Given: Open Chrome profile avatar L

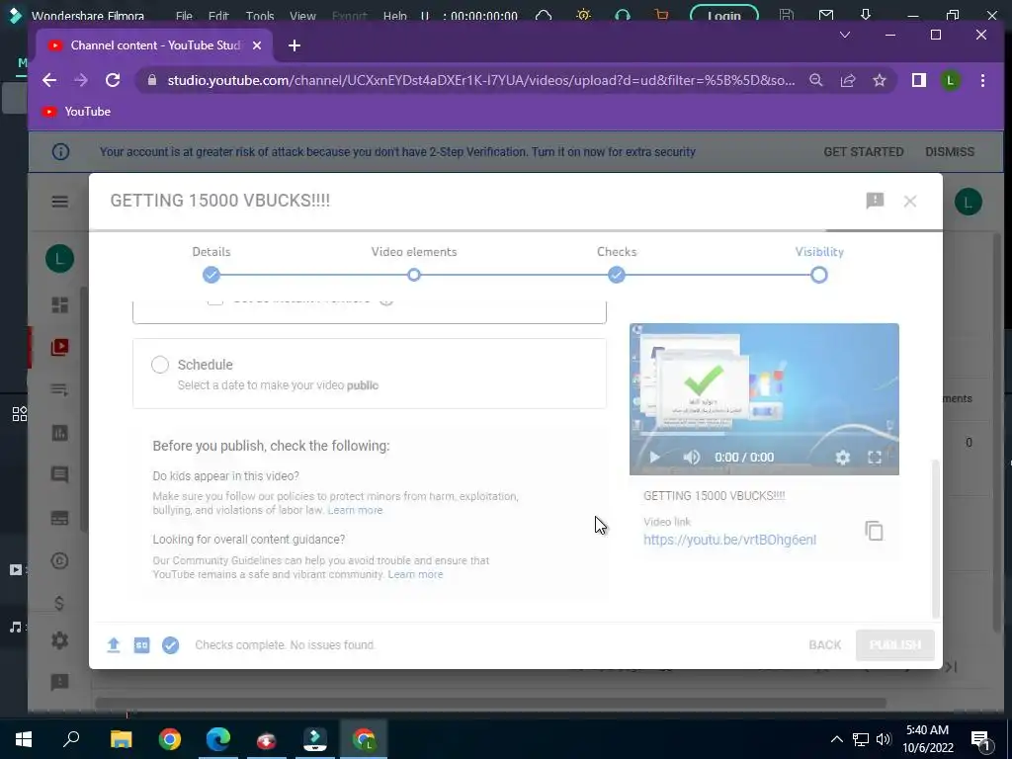Looking at the screenshot, I should pos(950,80).
